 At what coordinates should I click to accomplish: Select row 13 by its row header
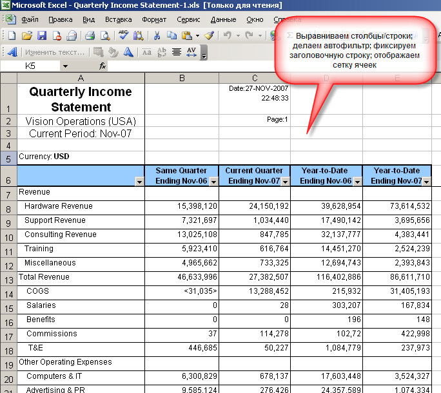point(9,279)
